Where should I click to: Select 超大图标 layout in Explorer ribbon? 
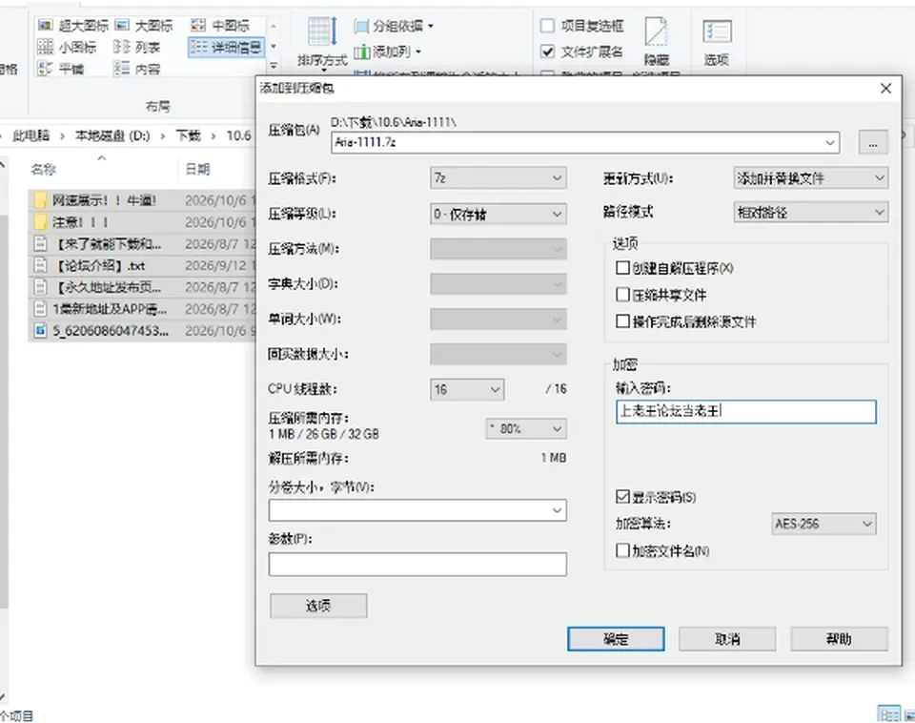pos(73,25)
